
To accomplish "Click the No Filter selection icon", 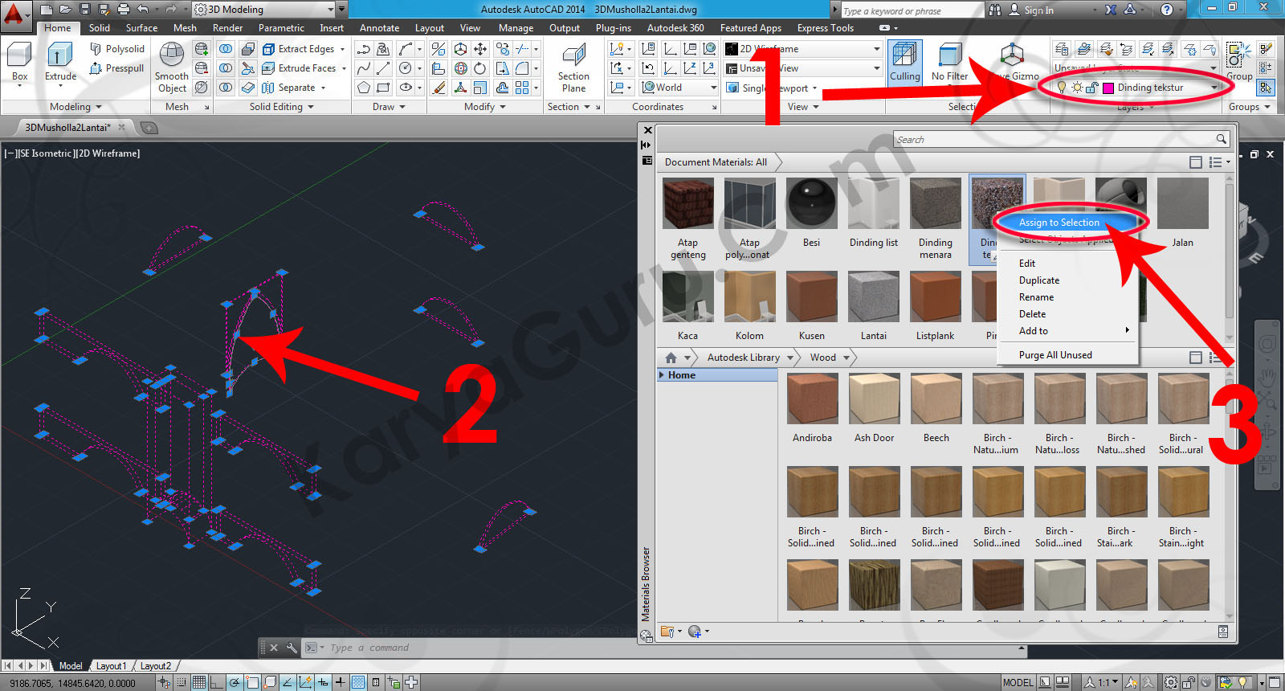I will (949, 62).
